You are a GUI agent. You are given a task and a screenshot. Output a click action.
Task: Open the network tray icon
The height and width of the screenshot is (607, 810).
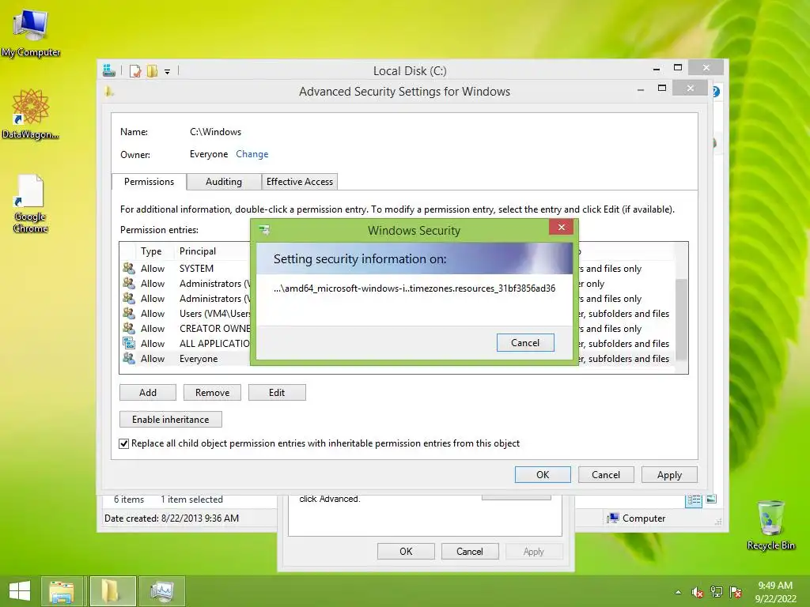pyautogui.click(x=717, y=592)
